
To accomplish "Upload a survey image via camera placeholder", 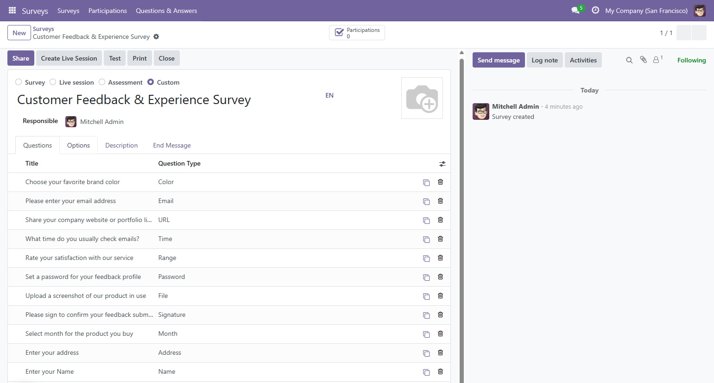I will coord(422,98).
